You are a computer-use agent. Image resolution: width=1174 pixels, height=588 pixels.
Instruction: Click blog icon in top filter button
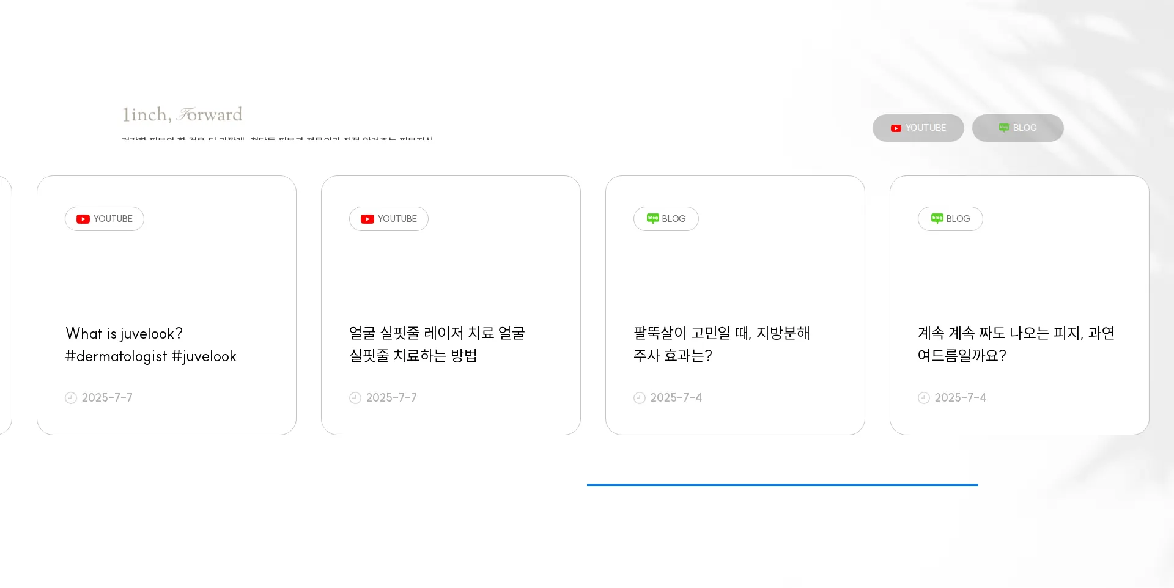coord(1003,128)
